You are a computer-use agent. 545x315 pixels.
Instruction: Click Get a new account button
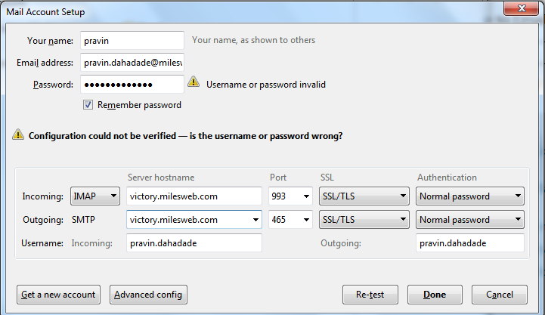click(58, 295)
